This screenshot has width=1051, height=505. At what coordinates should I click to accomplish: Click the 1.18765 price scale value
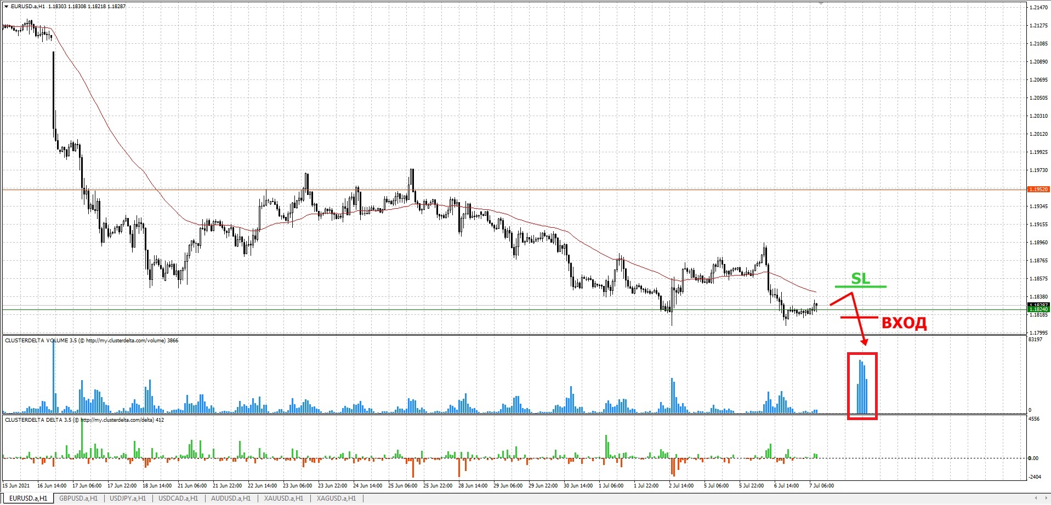point(1039,261)
